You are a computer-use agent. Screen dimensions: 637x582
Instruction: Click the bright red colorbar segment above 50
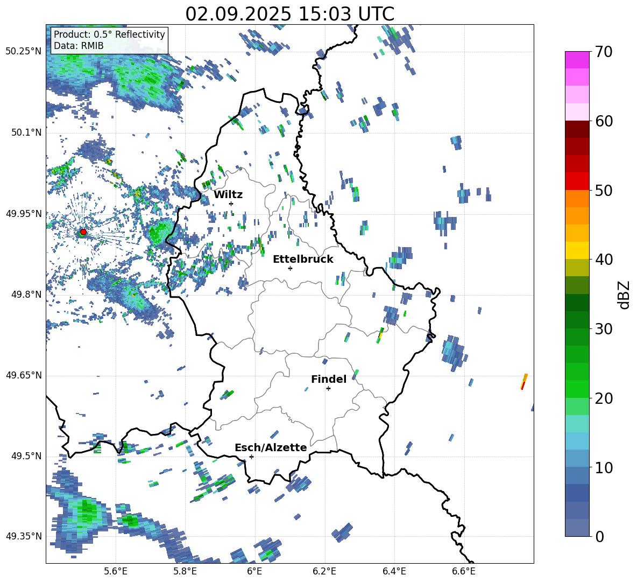(x=577, y=181)
